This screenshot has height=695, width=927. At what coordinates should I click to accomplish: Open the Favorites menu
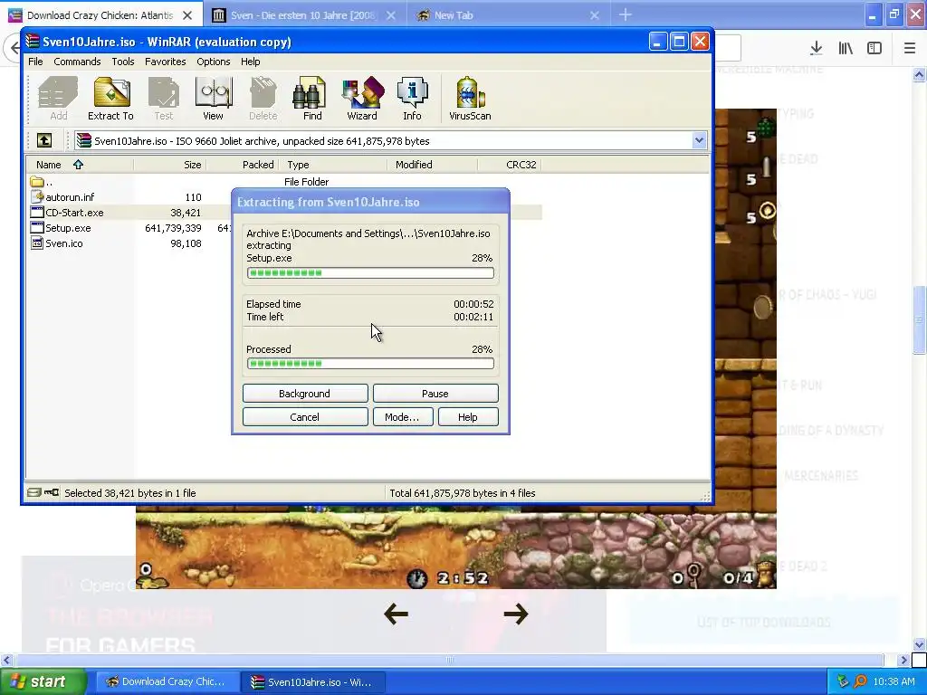click(166, 62)
